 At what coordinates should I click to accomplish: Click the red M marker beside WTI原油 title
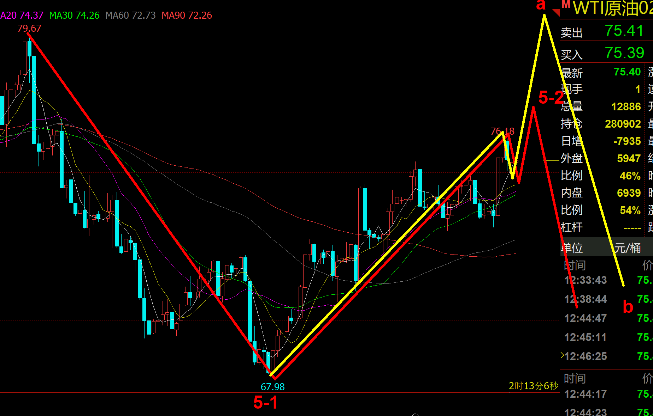pyautogui.click(x=566, y=4)
